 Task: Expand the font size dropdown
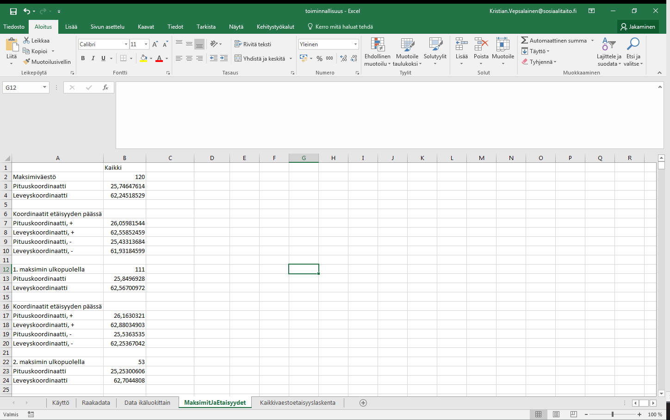tap(146, 44)
